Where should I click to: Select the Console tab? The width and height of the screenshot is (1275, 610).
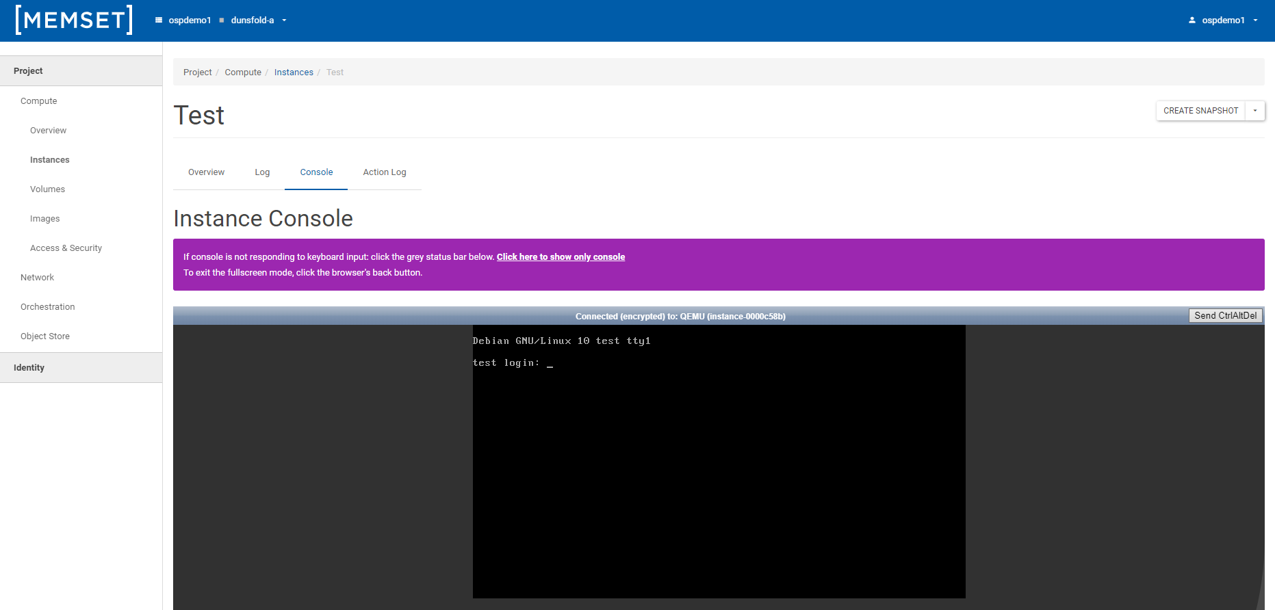coord(316,172)
